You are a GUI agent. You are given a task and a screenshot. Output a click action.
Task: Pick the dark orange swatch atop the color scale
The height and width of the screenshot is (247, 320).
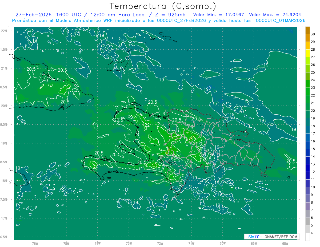307,30
